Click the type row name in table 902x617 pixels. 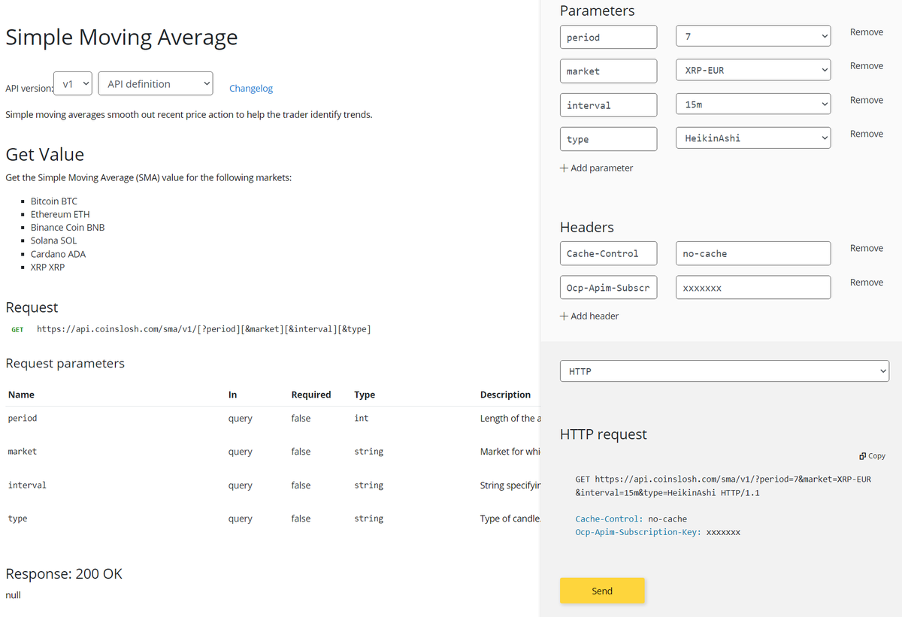pos(17,519)
